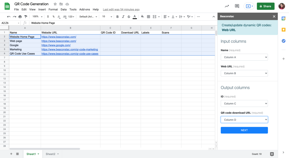Open the QR code download URL dropdown
Image resolution: width=289 pixels, height=158 pixels.
(x=244, y=120)
